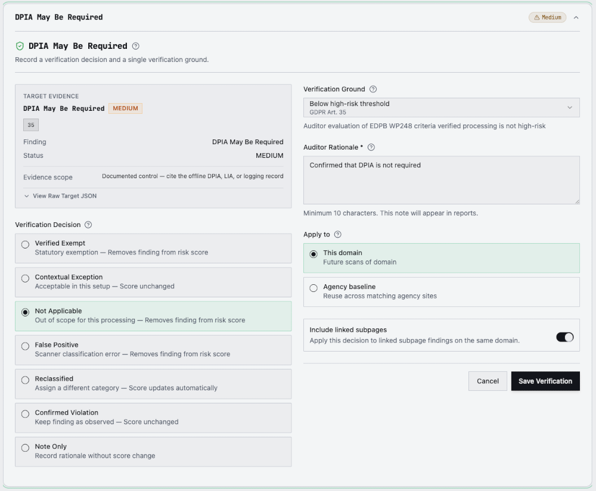Click into the Auditor Rationale text area
Image resolution: width=596 pixels, height=491 pixels.
point(441,180)
